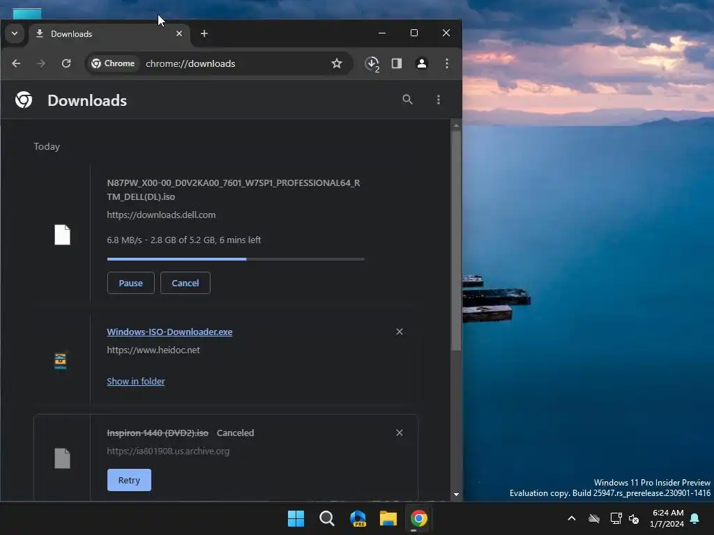Click the Dell ISO download progress bar
The width and height of the screenshot is (714, 535).
click(236, 259)
